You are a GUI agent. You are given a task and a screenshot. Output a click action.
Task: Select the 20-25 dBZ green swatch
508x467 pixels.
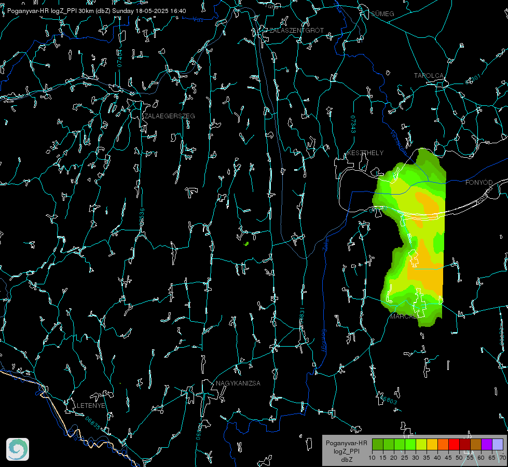[400, 444]
